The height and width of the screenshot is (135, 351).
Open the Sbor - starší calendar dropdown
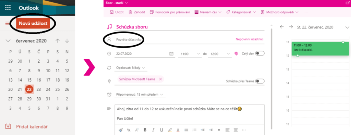pos(117,3)
